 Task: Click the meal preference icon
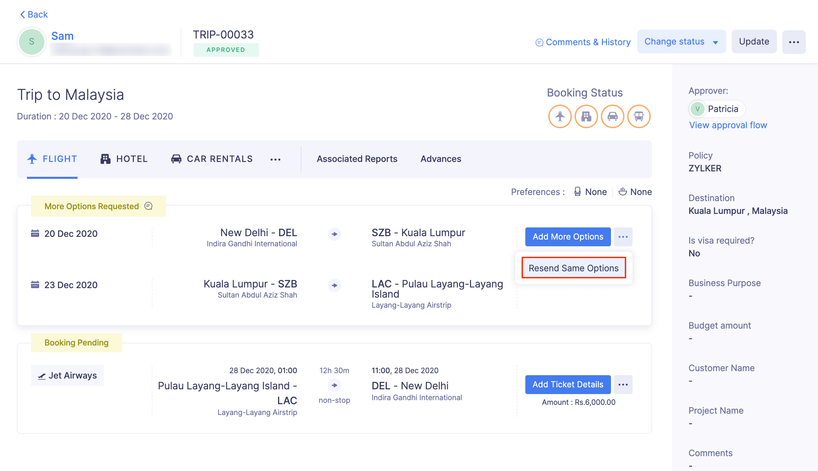click(x=622, y=192)
